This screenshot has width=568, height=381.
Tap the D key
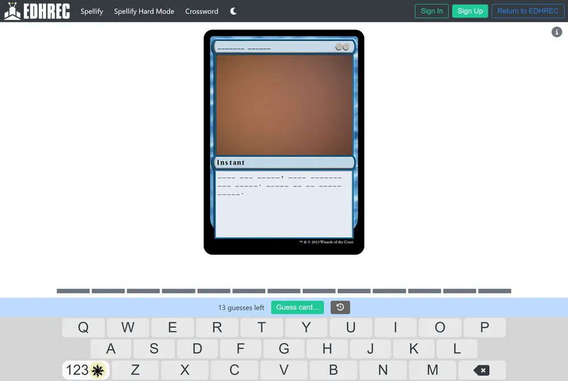click(198, 349)
